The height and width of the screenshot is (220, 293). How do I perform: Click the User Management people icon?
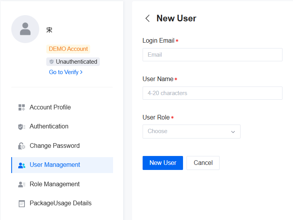(x=22, y=165)
